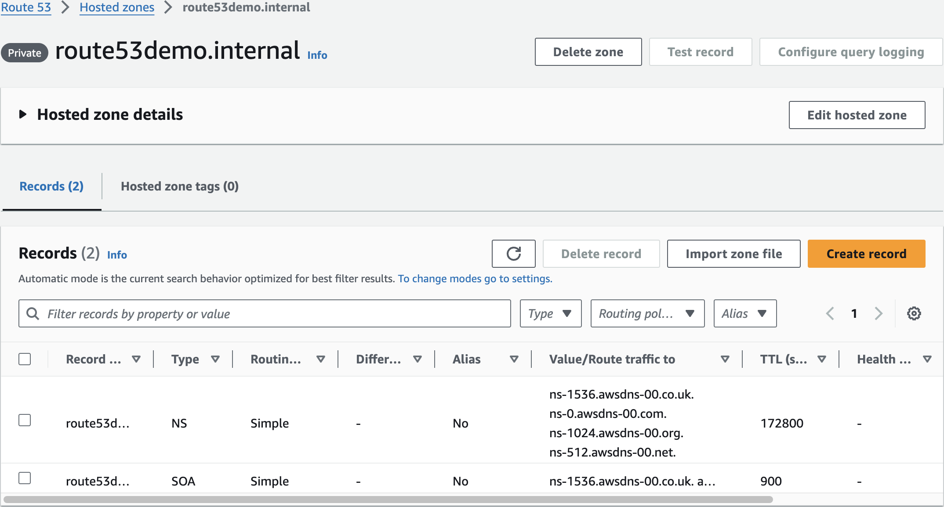
Task: Open the Type filter dropdown
Action: pyautogui.click(x=550, y=313)
